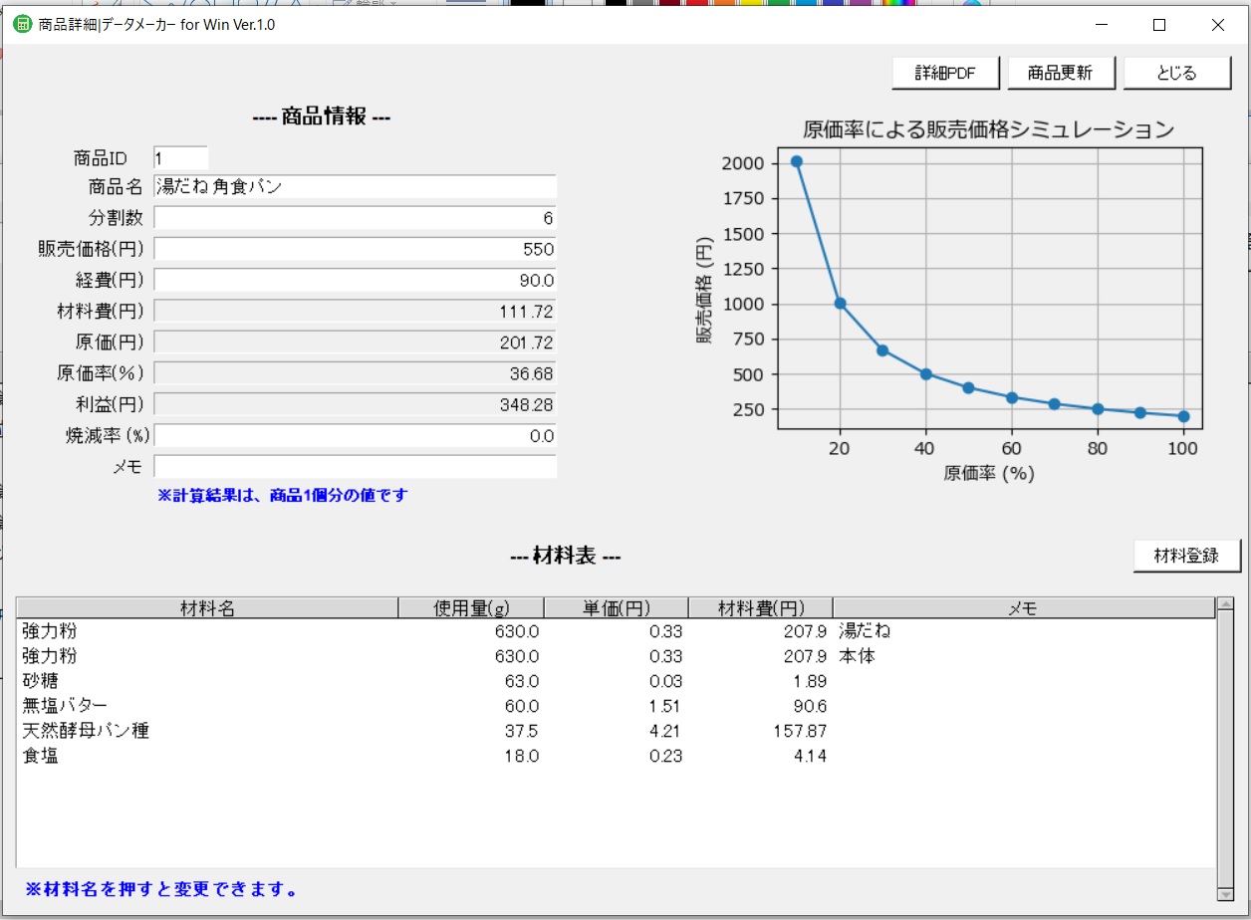Image resolution: width=1251 pixels, height=920 pixels.
Task: Focus the 経費(円) field showing 90.0
Action: pyautogui.click(x=355, y=280)
